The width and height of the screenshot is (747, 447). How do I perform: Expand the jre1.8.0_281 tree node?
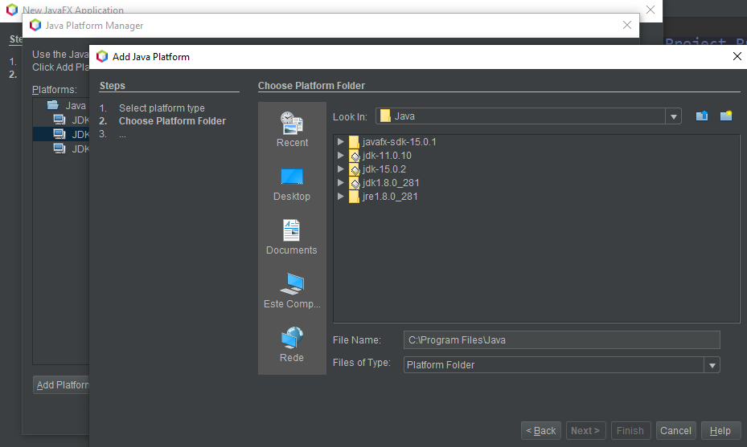point(340,197)
